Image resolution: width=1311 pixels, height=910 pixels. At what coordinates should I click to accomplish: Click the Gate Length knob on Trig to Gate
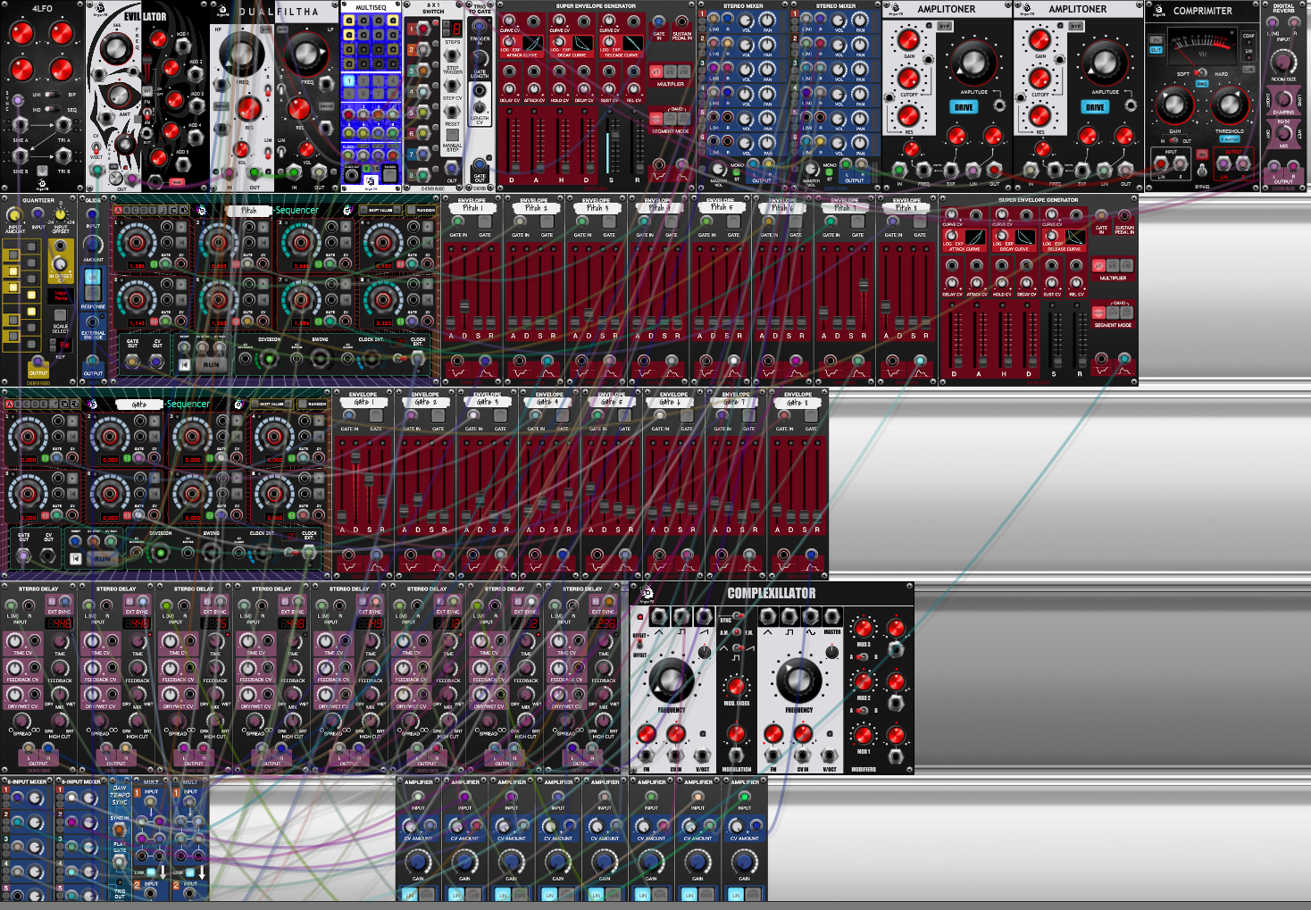tap(480, 59)
